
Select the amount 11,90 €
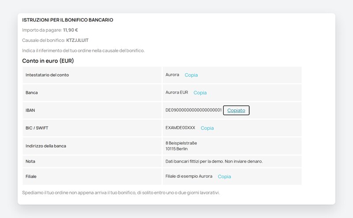(x=71, y=30)
